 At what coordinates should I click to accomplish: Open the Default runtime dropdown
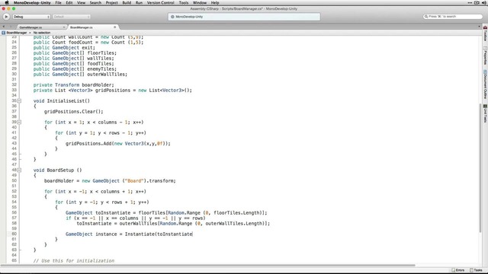[x=72, y=17]
